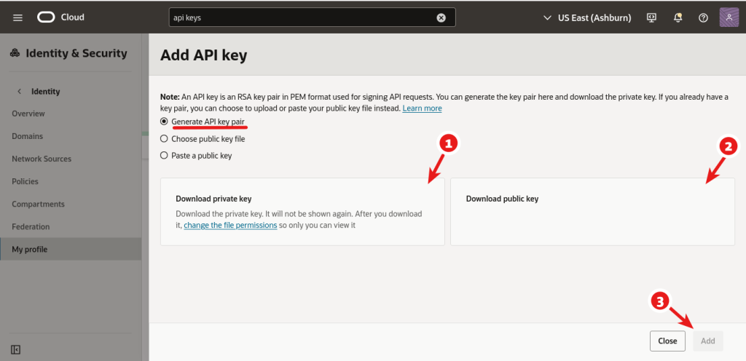This screenshot has height=361, width=746.
Task: Open the user profile avatar menu
Action: coord(729,17)
